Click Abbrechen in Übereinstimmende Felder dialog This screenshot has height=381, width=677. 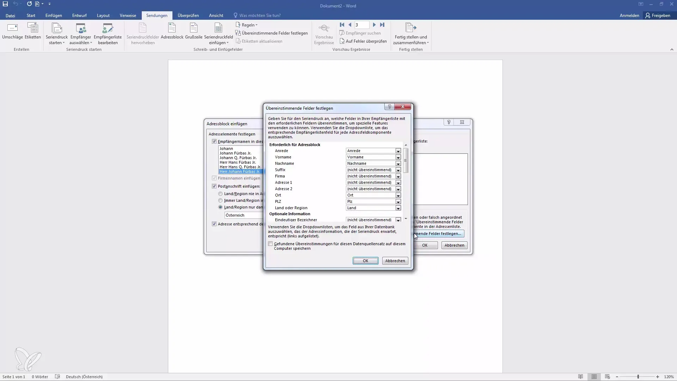pos(395,261)
